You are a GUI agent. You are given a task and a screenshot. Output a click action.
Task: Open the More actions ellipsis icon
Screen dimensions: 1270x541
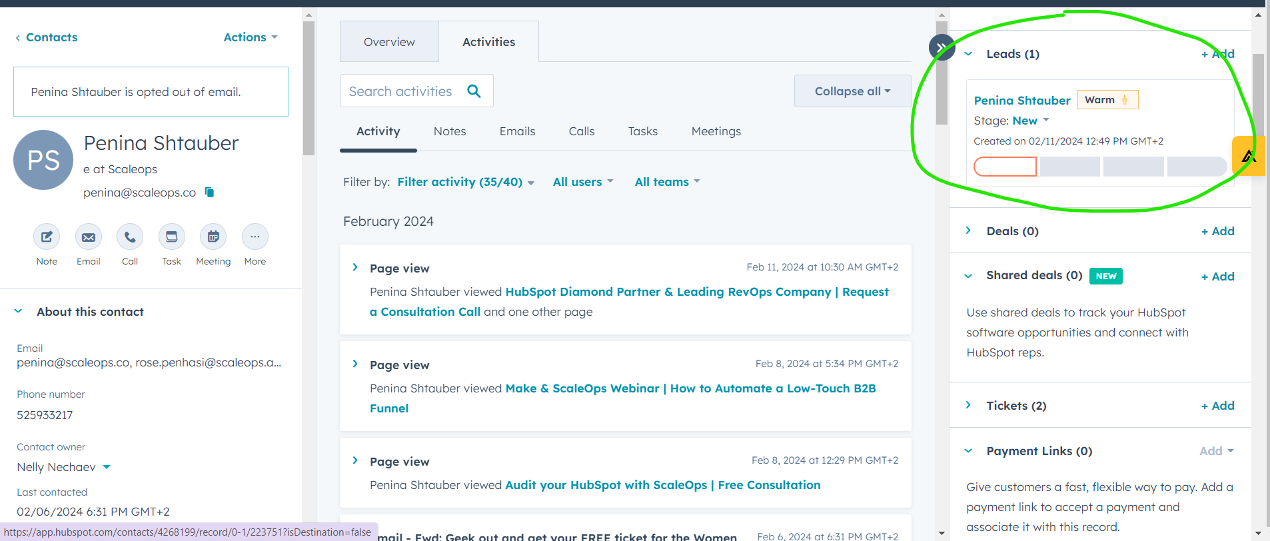255,237
